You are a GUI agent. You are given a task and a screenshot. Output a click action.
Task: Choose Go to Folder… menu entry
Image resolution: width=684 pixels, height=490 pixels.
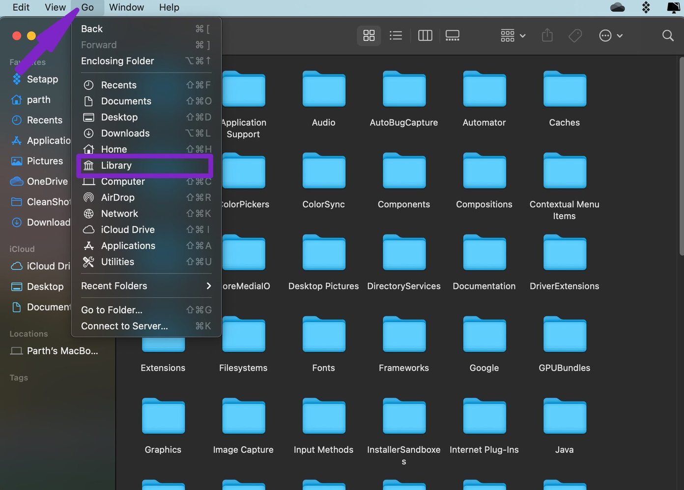(x=146, y=310)
